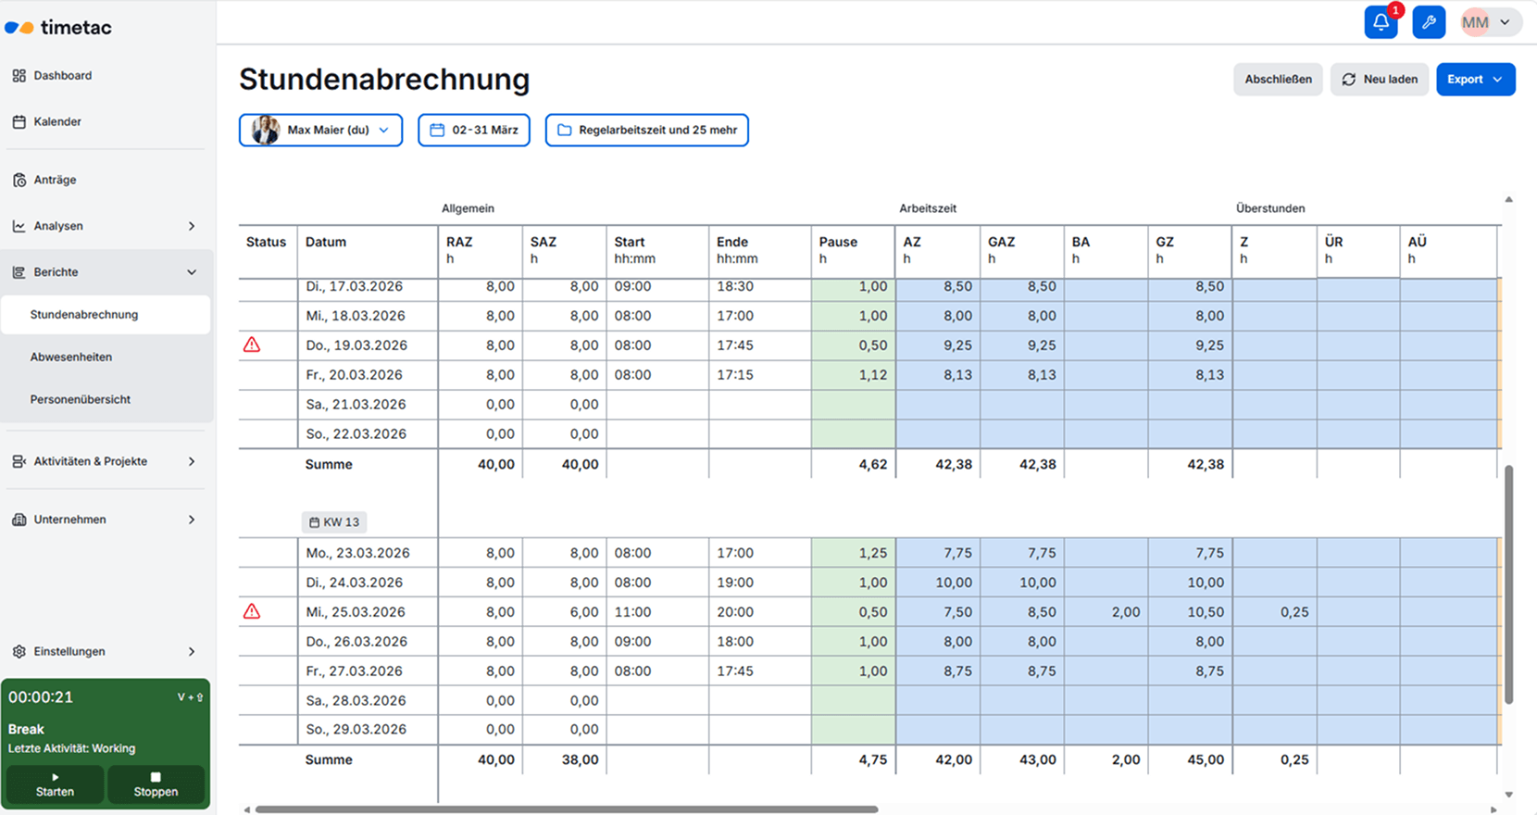Open the Max Maier (du) user dropdown
Viewport: 1537px width, 815px height.
321,130
